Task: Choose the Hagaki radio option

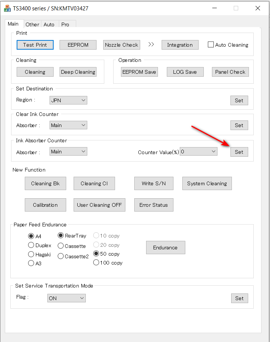Action: coord(31,254)
